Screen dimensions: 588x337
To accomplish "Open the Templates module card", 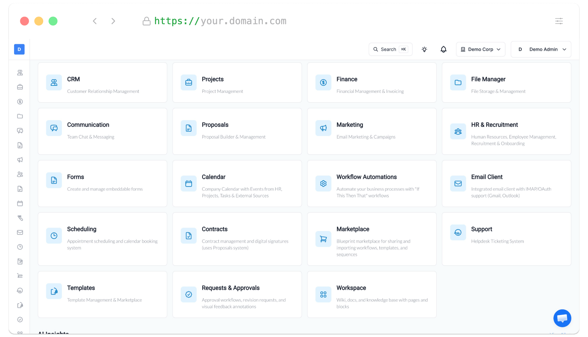I will tap(103, 294).
